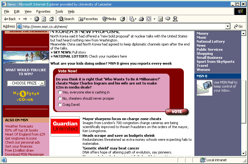This screenshot has width=248, height=164.
Task: Open the Help menu
Action: click(71, 11)
